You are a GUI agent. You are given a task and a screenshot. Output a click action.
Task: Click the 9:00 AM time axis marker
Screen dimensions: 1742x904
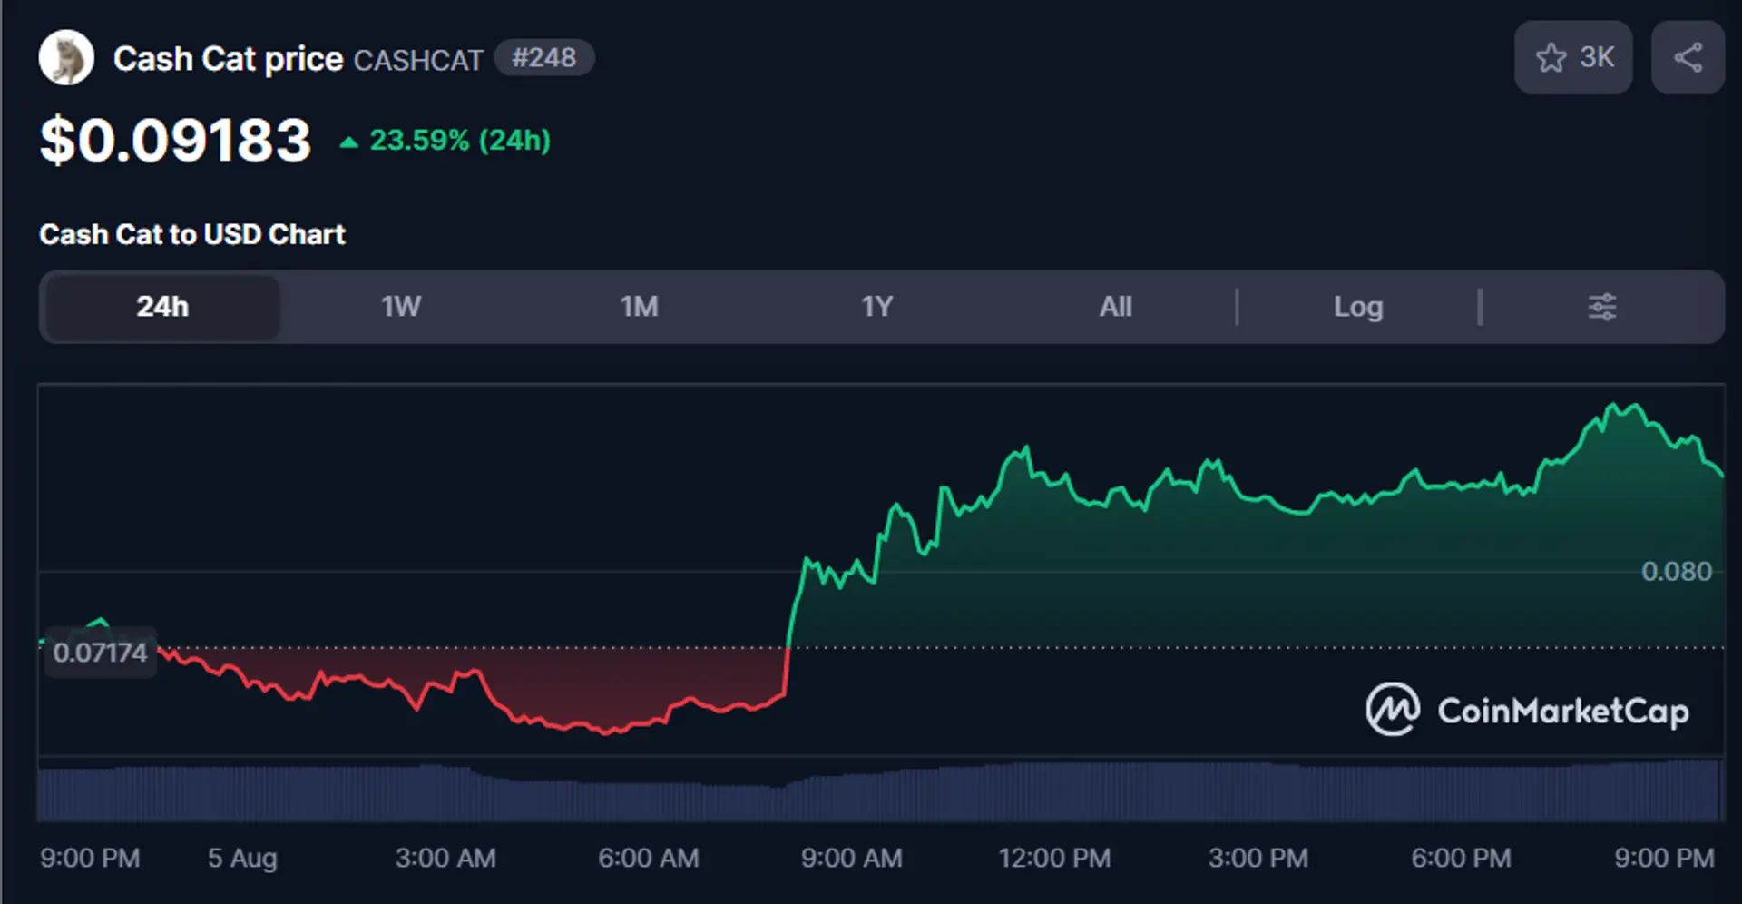coord(851,858)
